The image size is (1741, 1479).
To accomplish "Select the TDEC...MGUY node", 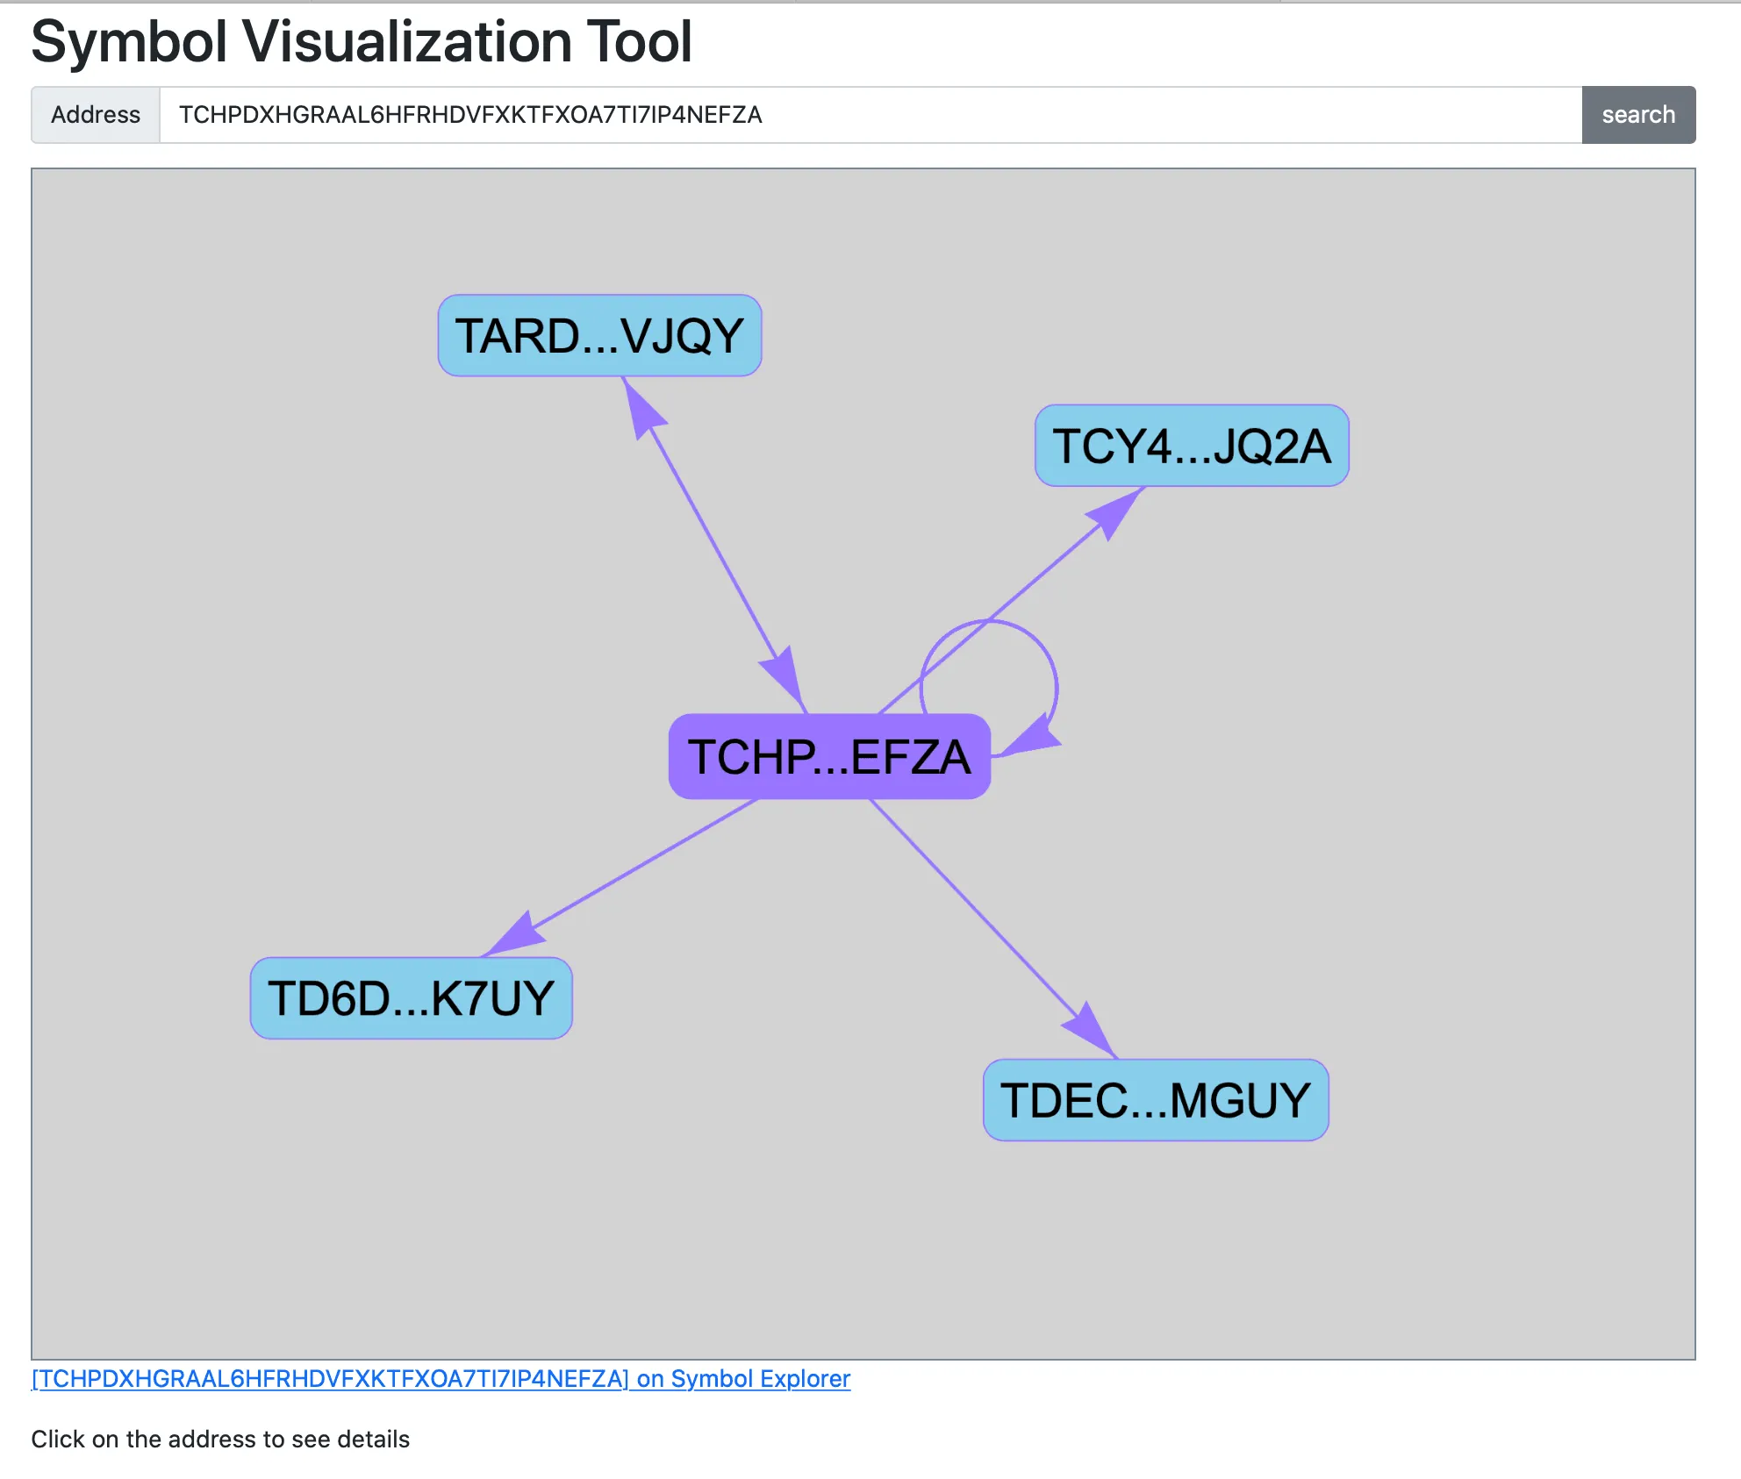I will [1155, 1100].
